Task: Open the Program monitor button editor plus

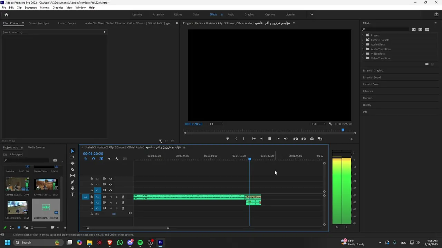Action: (x=352, y=139)
